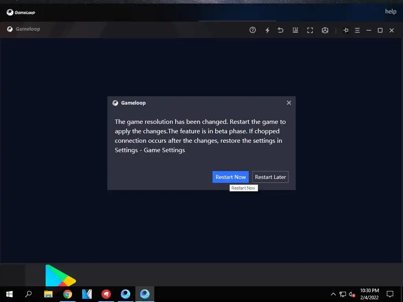
Task: Toggle fullscreen with the bracket icon
Action: pyautogui.click(x=310, y=30)
